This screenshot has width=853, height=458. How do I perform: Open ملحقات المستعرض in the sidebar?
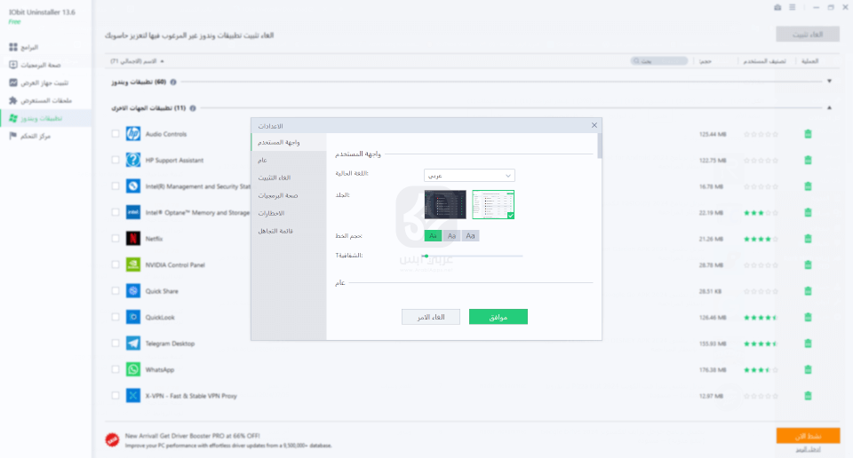click(45, 100)
